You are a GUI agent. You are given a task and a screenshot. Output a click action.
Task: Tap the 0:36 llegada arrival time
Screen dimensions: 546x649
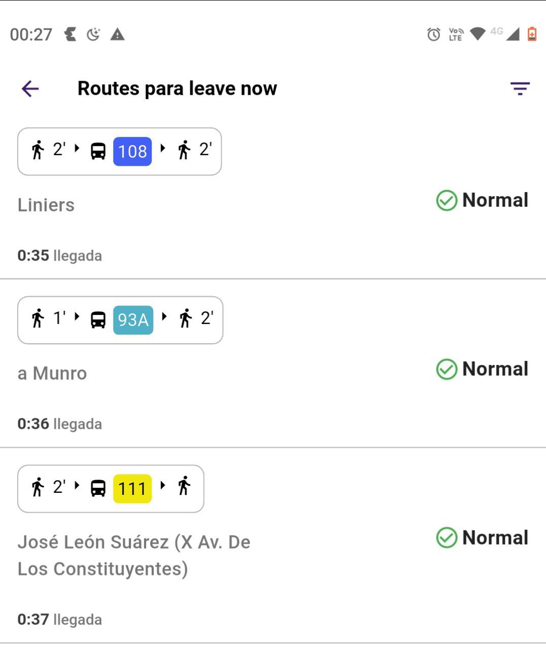tap(59, 424)
